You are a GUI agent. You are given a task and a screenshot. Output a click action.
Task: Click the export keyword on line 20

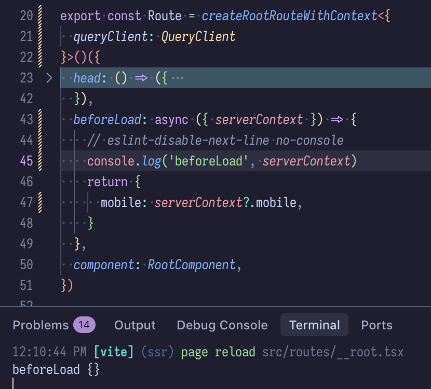pyautogui.click(x=80, y=16)
